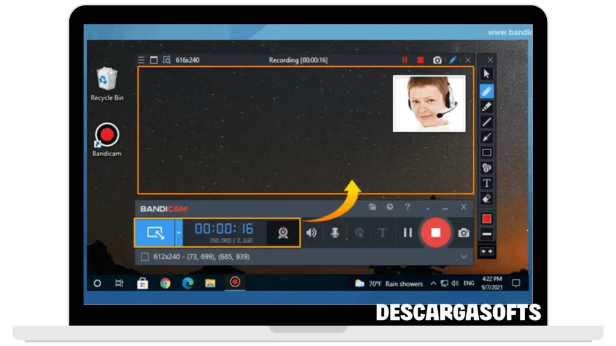Select the numbering effect tool
The image size is (616, 346).
[x=487, y=168]
